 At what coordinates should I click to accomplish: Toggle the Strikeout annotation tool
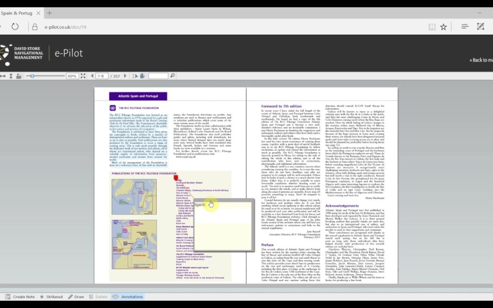click(52, 297)
